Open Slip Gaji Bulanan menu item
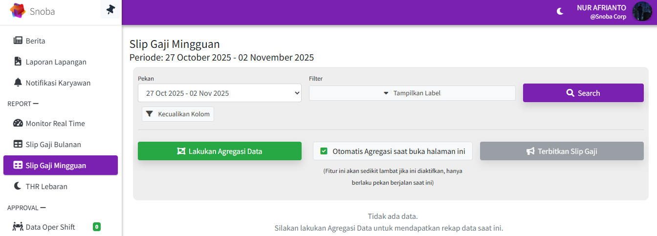The image size is (657, 236). point(53,144)
